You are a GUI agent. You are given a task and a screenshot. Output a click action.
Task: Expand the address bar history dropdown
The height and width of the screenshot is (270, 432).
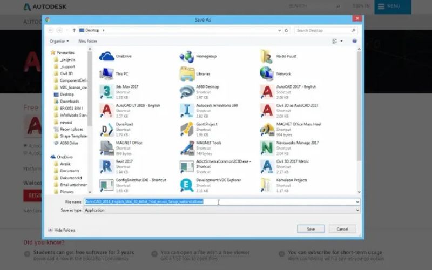tap(279, 30)
